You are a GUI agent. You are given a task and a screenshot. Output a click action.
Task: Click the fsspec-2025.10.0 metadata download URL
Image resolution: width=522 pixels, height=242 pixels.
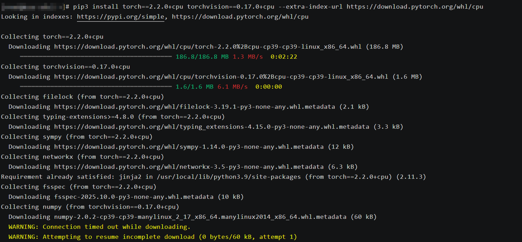(x=134, y=196)
